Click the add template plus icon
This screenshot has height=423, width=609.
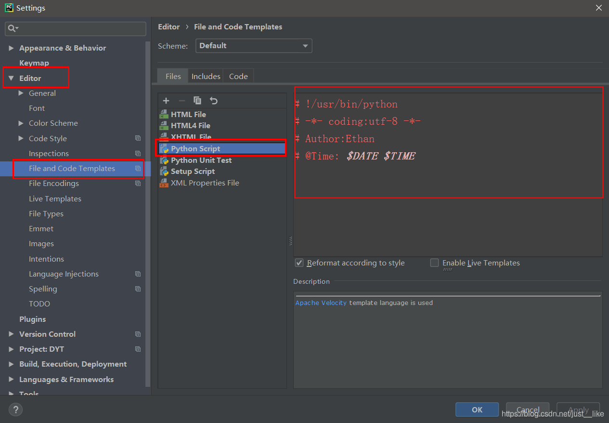click(166, 101)
